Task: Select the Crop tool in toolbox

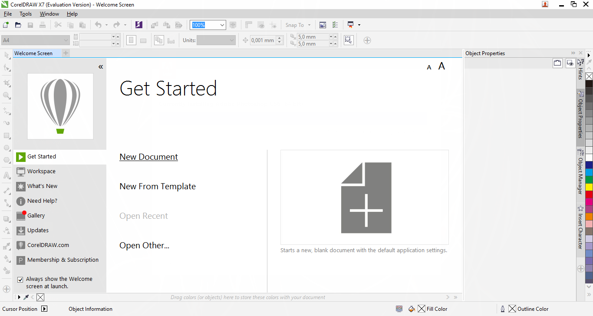Action: tap(7, 82)
